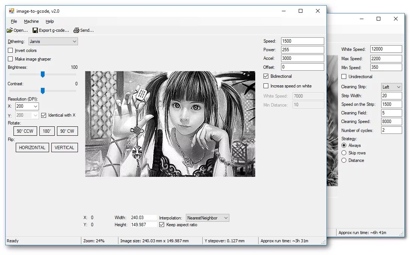The width and height of the screenshot is (410, 255).
Task: Click Approx run time ~3h 31m status text
Action: click(284, 241)
